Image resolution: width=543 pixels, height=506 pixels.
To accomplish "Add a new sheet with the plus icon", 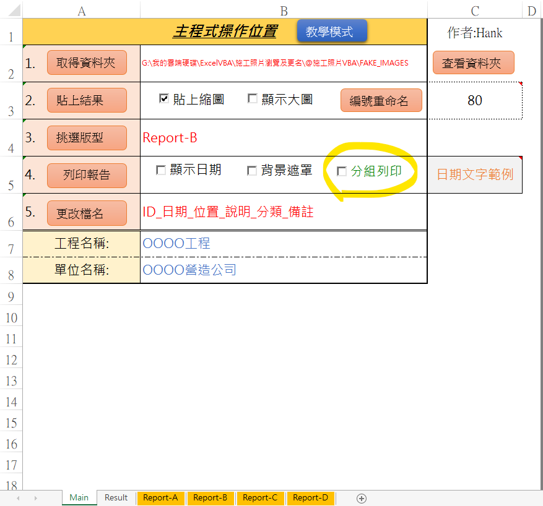I will point(361,498).
